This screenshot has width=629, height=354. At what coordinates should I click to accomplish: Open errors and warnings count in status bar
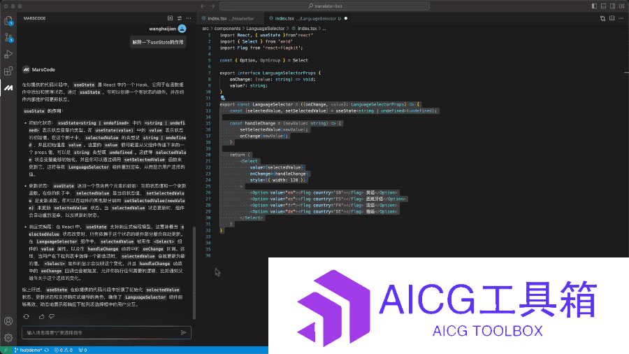point(64,350)
